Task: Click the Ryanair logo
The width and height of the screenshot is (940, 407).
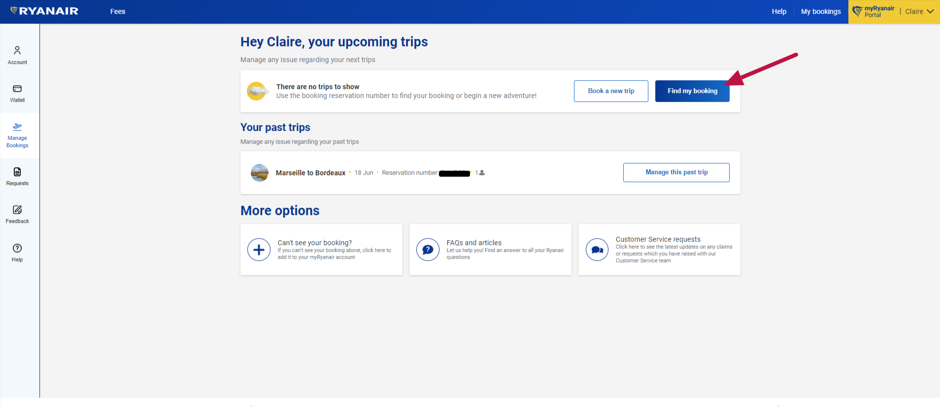Action: click(x=44, y=11)
